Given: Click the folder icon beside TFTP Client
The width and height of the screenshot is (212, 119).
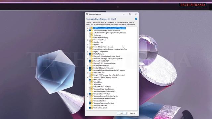Looking at the screenshot, I should coord(92,84).
